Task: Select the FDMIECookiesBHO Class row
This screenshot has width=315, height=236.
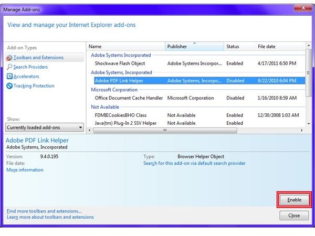Action: (x=199, y=115)
